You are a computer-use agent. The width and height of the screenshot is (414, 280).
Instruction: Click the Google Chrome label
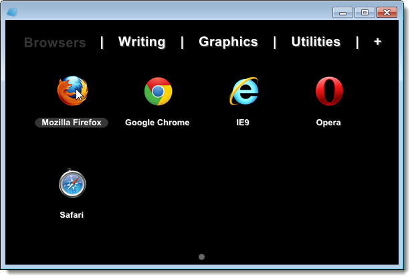(x=157, y=123)
